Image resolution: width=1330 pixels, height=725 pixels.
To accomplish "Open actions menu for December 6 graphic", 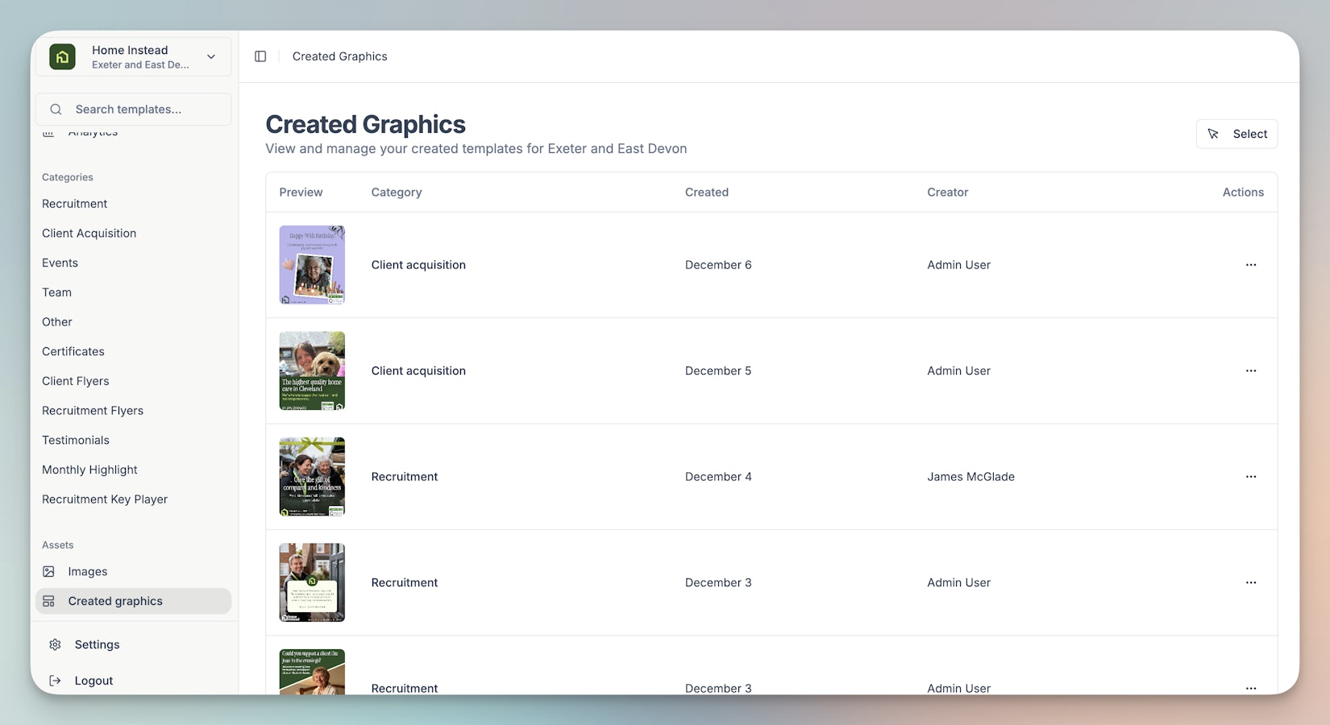I will (1250, 265).
